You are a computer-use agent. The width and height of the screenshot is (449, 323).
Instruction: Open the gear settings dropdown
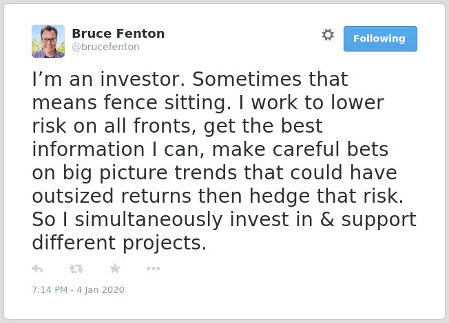coord(328,35)
